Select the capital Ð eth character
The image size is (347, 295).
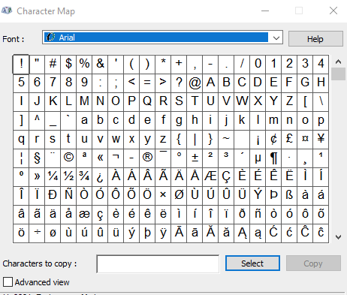click(53, 196)
